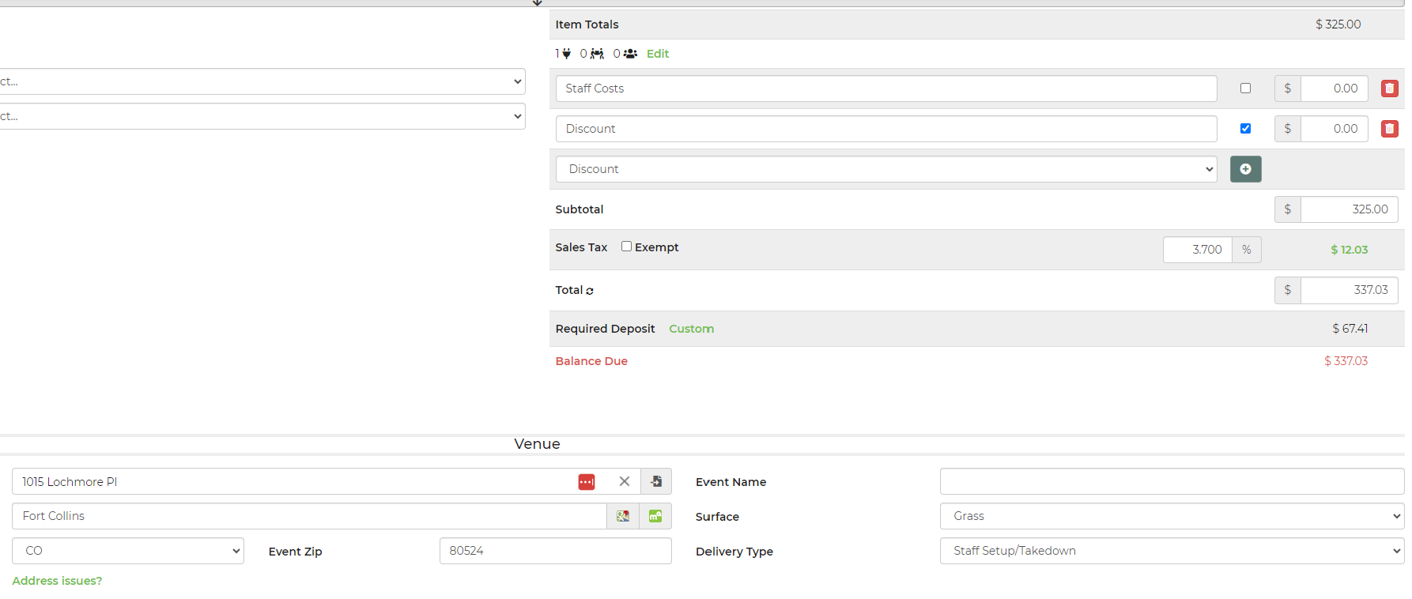Click the red password manager icon in address field
Viewport: 1412px width, 599px height.
586,482
